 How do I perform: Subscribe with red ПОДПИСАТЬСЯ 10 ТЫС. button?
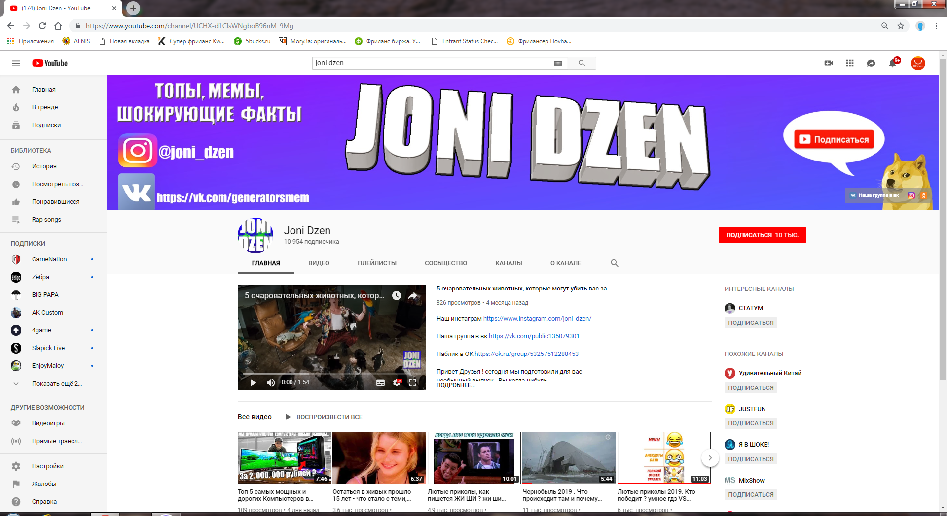coord(762,235)
